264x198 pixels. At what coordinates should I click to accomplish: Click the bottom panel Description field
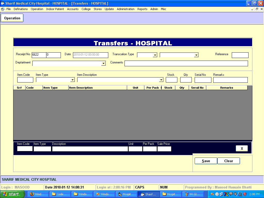(90, 149)
